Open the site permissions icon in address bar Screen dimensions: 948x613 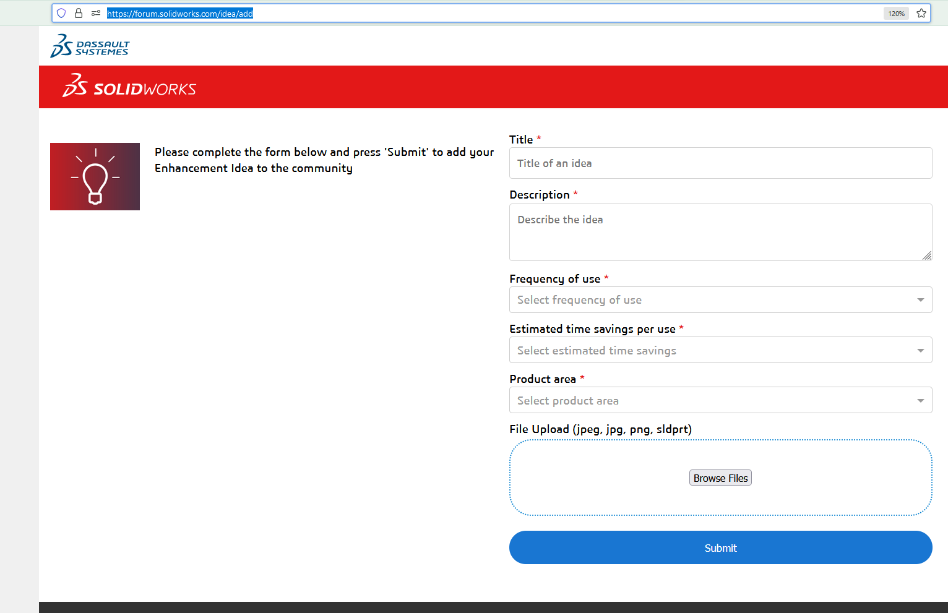pos(96,13)
